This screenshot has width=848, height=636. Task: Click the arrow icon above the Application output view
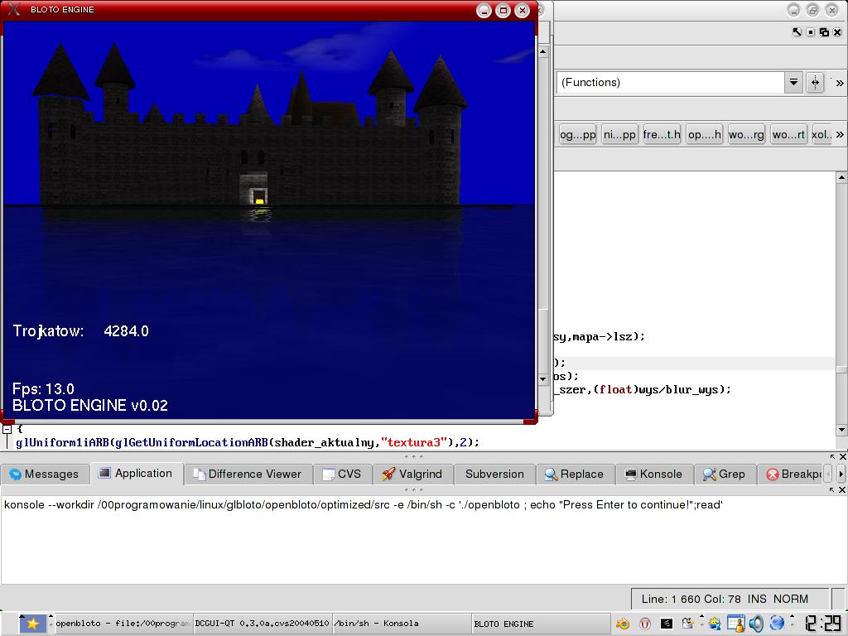[832, 489]
